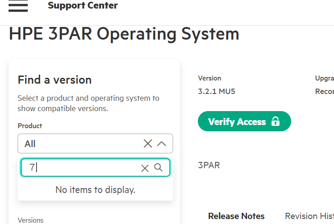Click the magnifier search icon
The height and width of the screenshot is (224, 334).
point(158,167)
